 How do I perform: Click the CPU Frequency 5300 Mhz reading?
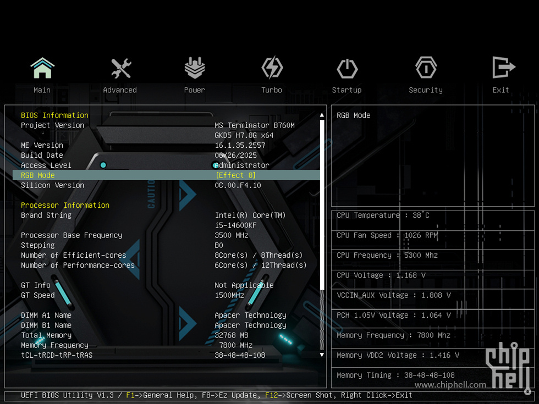(387, 255)
